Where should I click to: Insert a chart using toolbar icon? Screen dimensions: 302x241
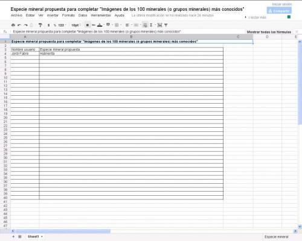tap(159, 25)
